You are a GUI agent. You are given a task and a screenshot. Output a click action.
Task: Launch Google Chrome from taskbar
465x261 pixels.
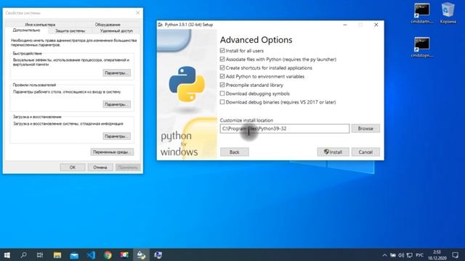pos(108,254)
